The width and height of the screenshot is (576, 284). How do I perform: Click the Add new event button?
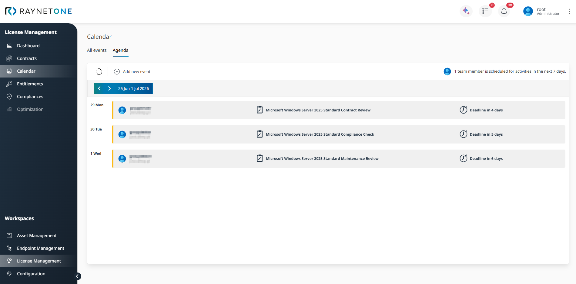(x=132, y=71)
